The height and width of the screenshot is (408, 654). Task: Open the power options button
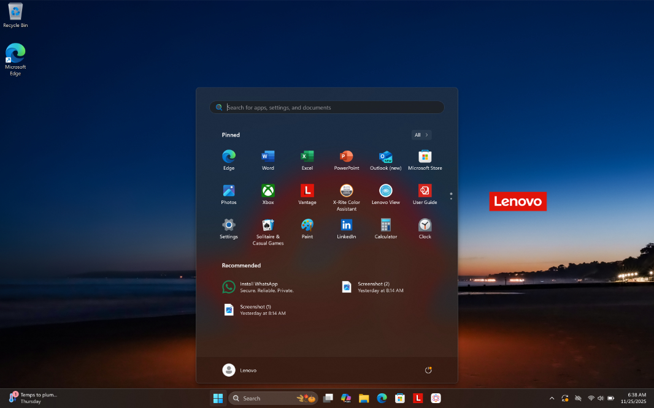coord(428,370)
